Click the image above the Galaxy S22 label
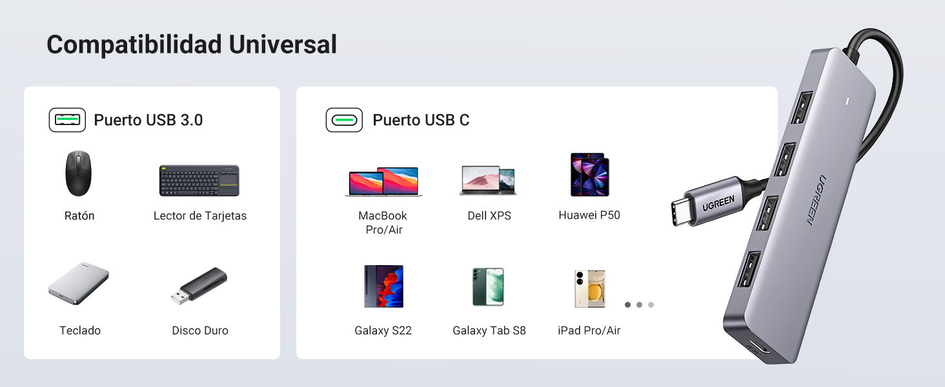Image resolution: width=945 pixels, height=387 pixels. pyautogui.click(x=383, y=286)
